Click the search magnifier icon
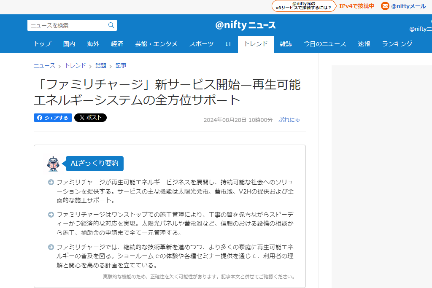432x288 pixels. [111, 25]
